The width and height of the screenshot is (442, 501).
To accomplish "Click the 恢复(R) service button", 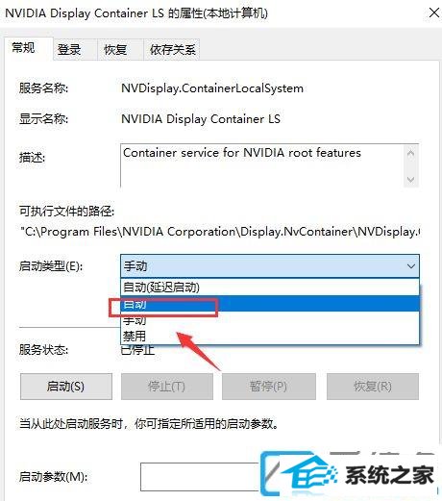I will click(x=373, y=387).
